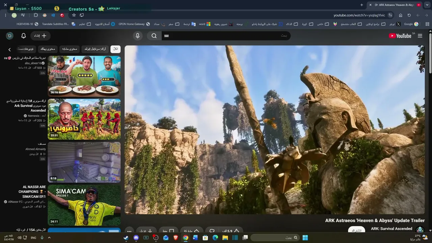
Task: Select the 'الكل' filter chip
Action: point(115,49)
